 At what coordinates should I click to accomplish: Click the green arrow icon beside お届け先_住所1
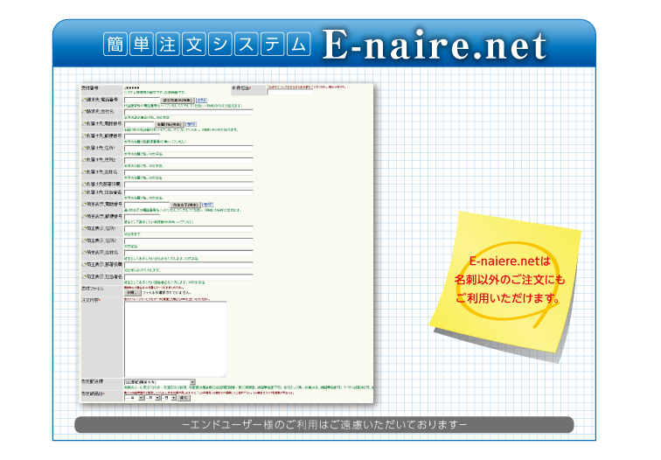(83, 149)
